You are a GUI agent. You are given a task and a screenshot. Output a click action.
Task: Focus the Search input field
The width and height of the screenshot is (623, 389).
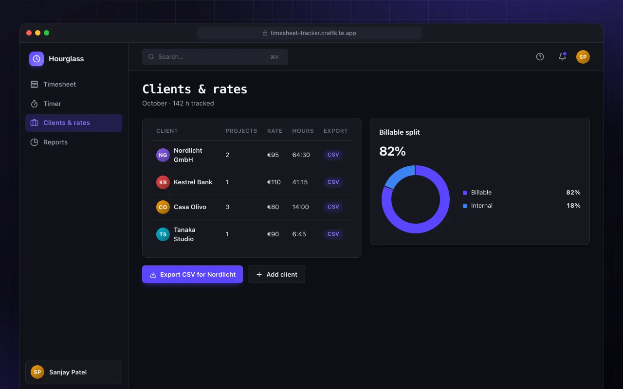coord(215,57)
